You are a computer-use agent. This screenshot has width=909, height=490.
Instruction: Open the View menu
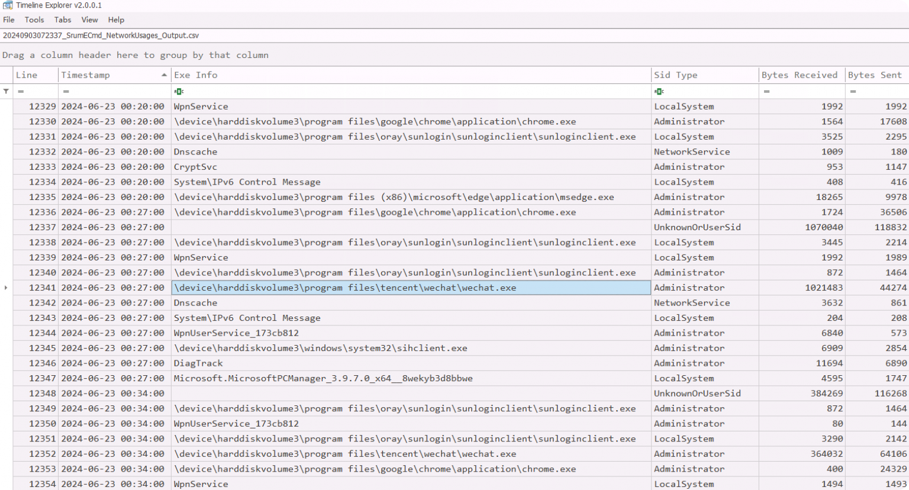point(89,20)
